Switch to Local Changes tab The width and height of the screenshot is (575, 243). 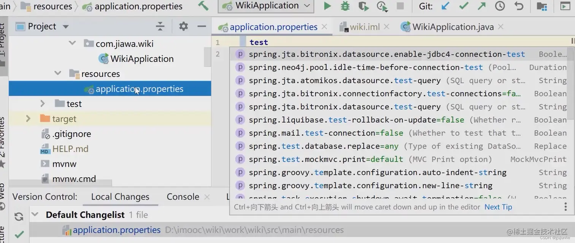point(120,197)
